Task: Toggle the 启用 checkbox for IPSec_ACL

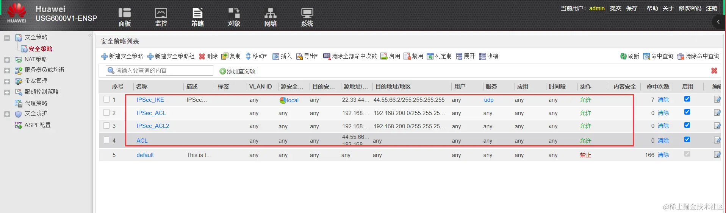Action: (687, 112)
